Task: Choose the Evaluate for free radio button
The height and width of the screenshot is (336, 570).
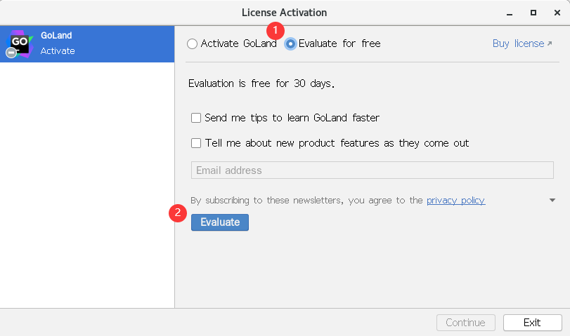Action: [x=290, y=44]
